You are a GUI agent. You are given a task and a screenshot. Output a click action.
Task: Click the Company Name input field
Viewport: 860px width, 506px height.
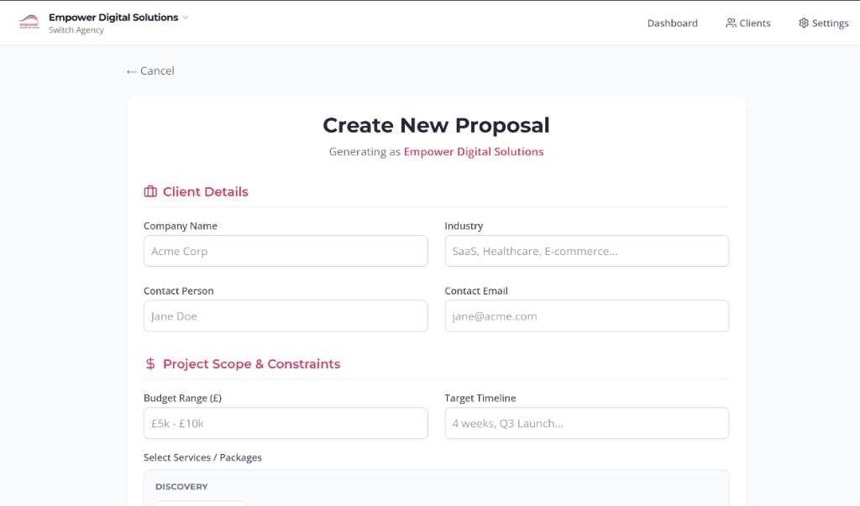286,251
